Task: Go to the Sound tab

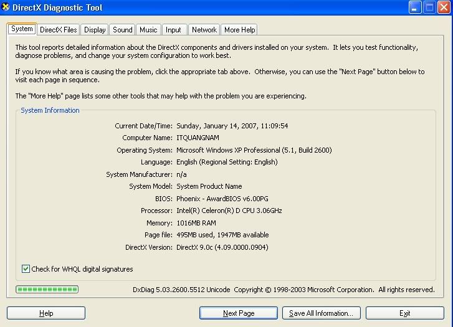Action: pyautogui.click(x=123, y=30)
